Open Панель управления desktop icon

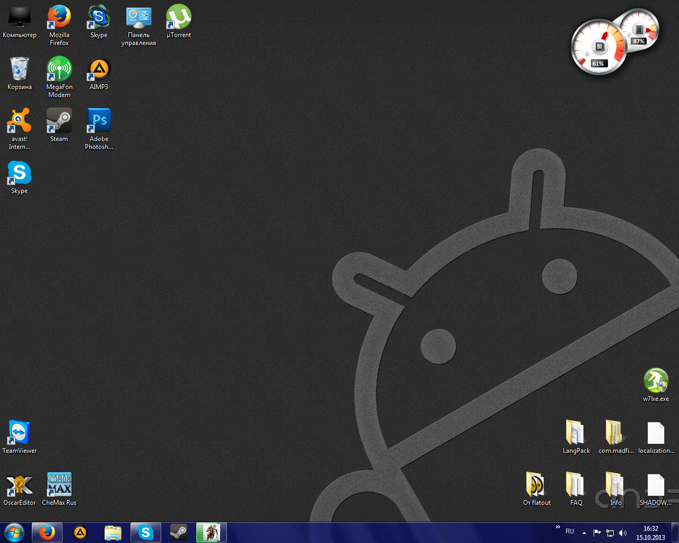pos(138,25)
